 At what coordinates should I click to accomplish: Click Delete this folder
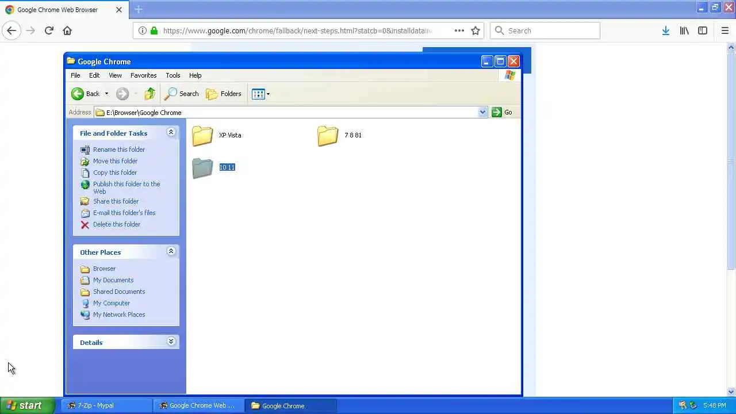pos(117,224)
